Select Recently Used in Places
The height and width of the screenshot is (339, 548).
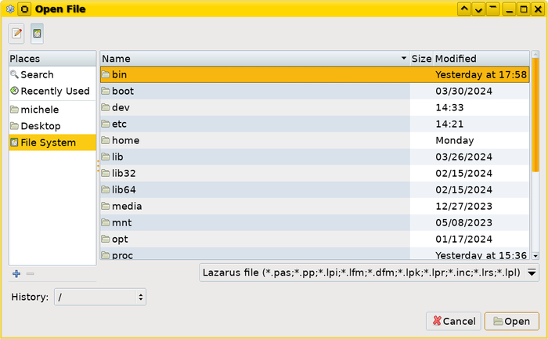(x=52, y=91)
